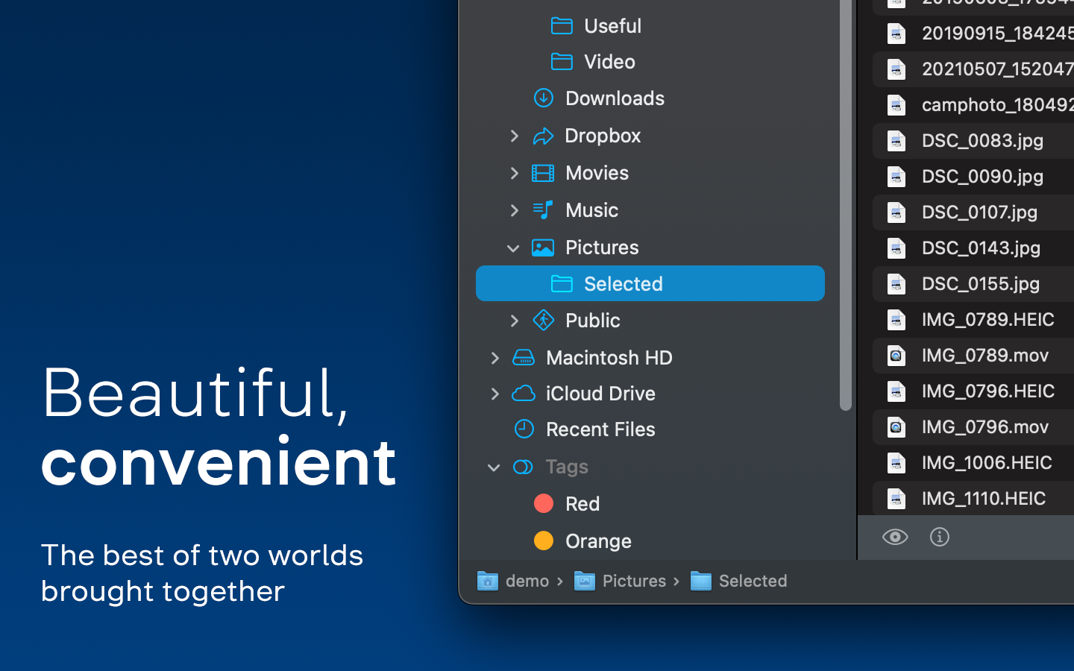
Task: Click the Recent Files clock icon
Action: (x=524, y=429)
